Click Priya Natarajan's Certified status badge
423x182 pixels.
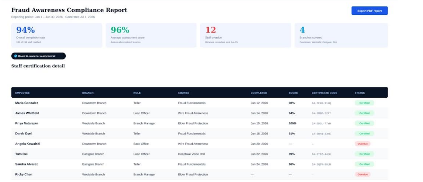tap(364, 123)
